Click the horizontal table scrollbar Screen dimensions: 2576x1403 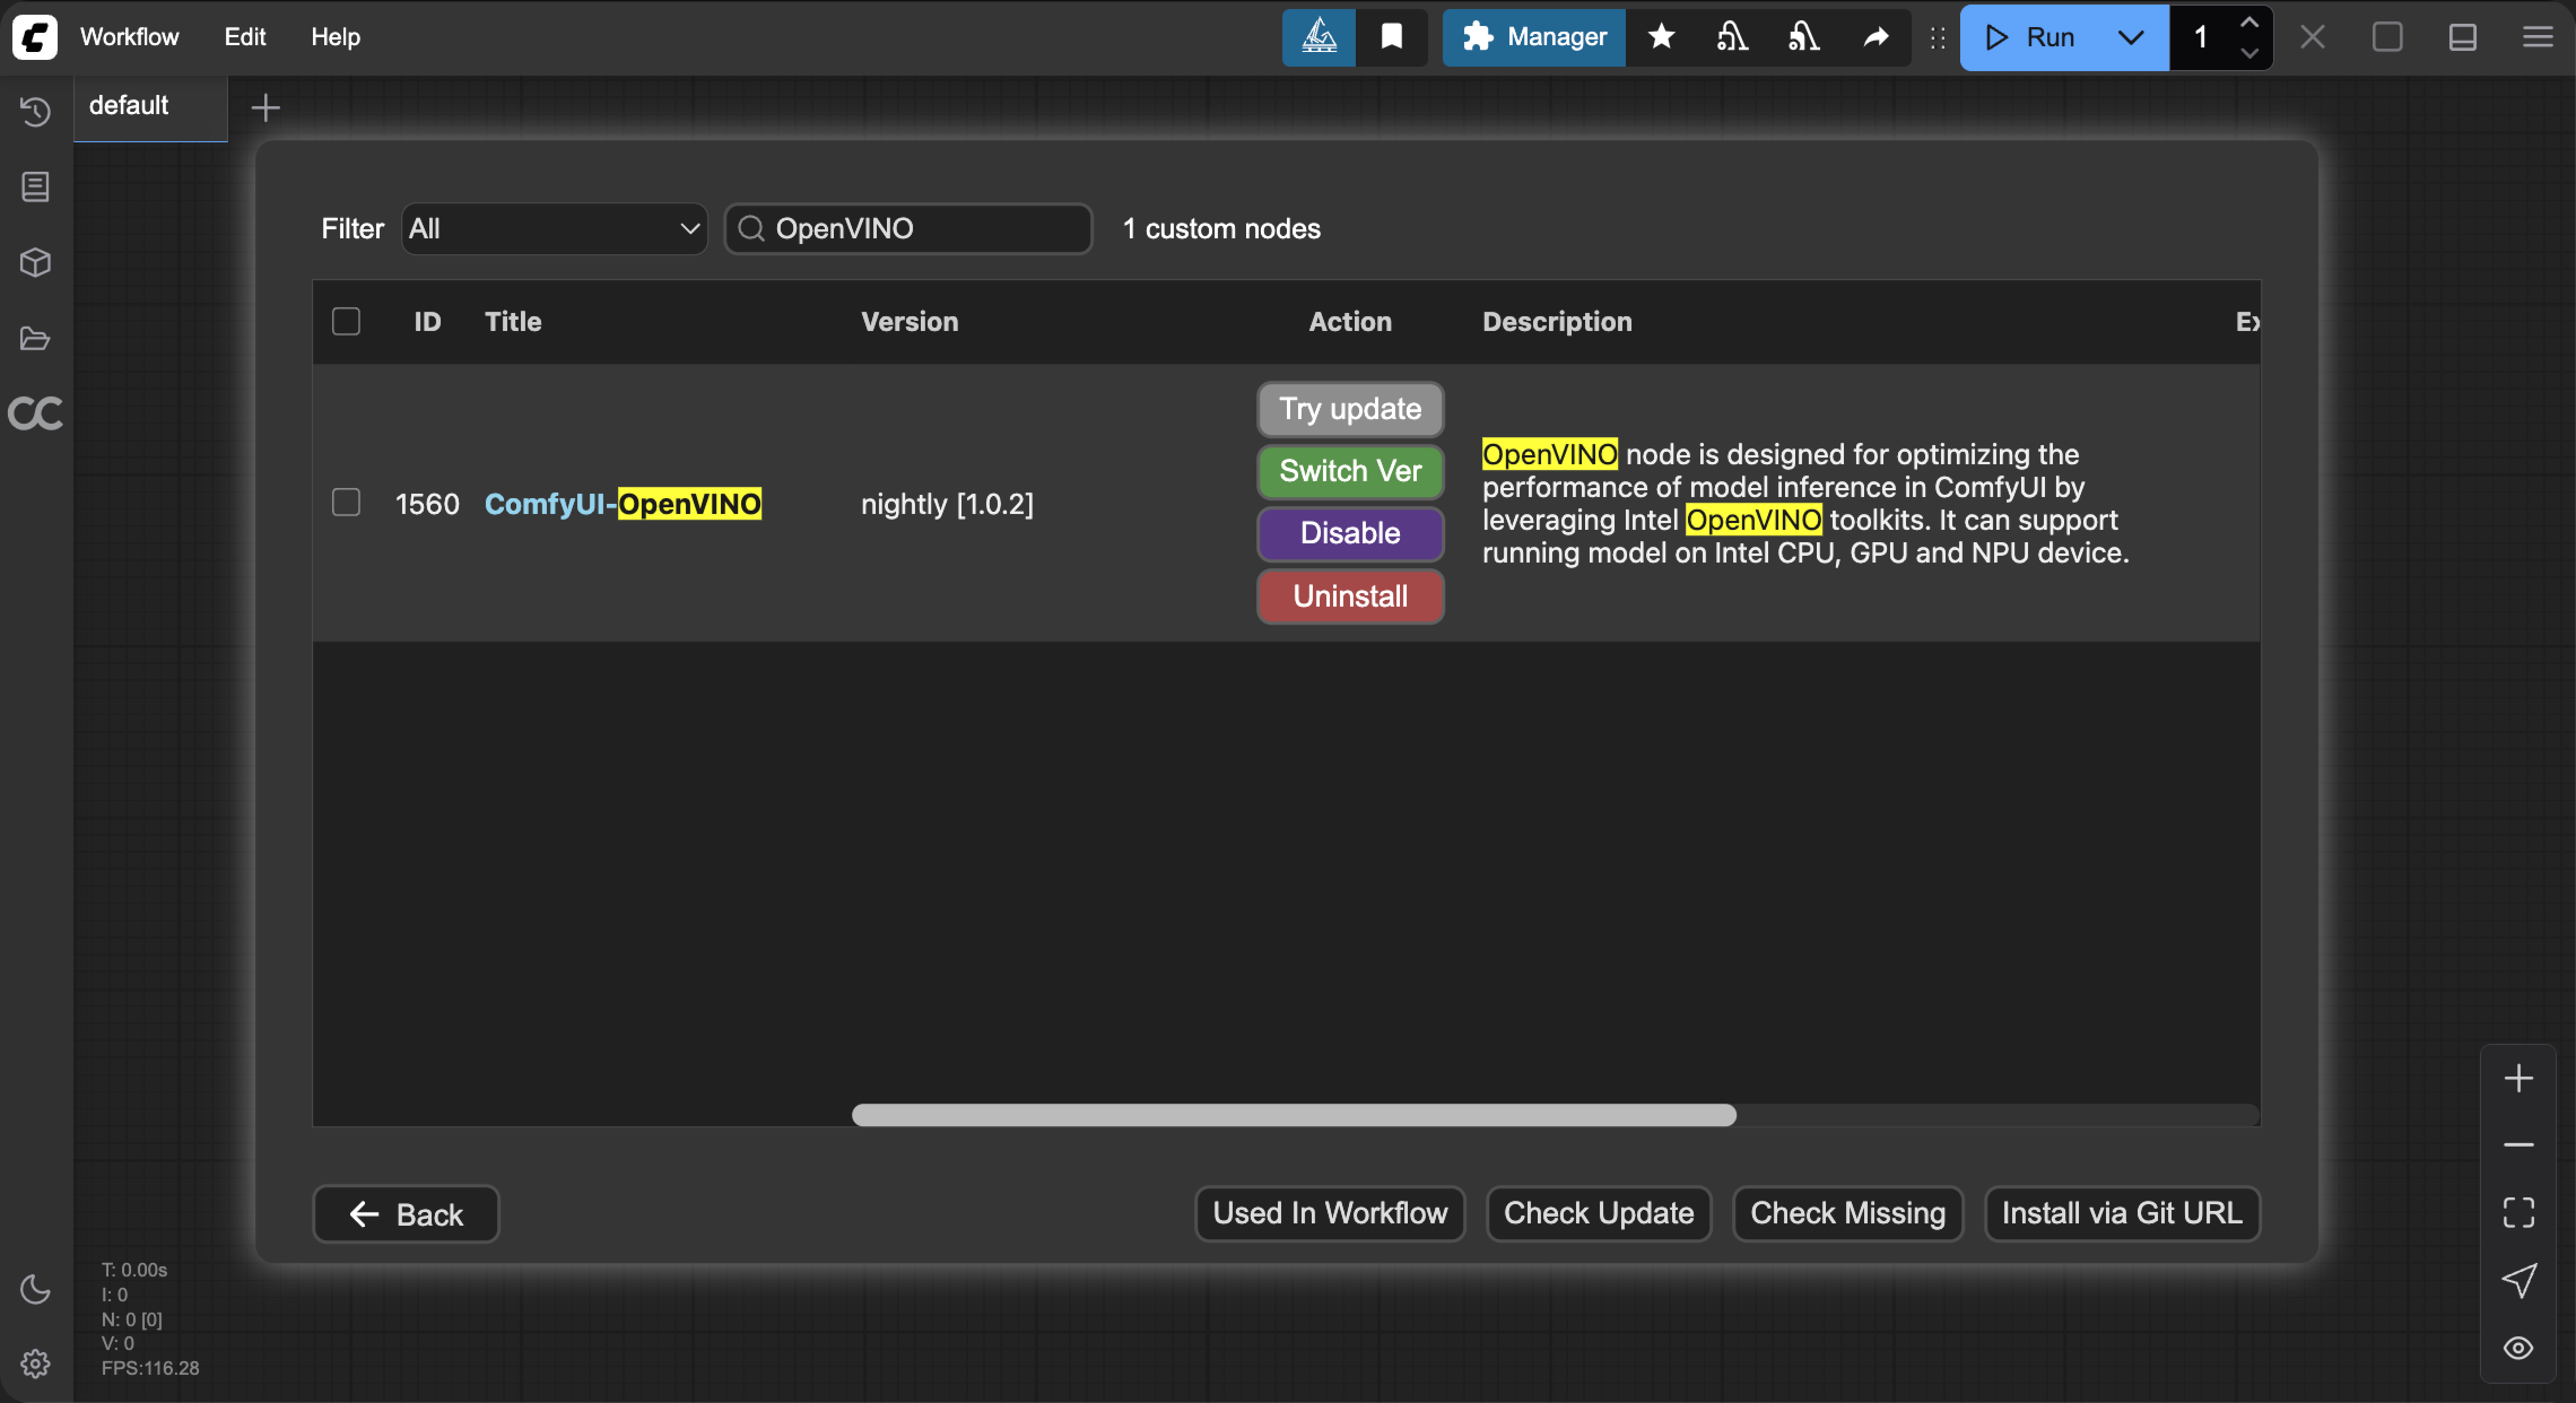(x=1293, y=1115)
